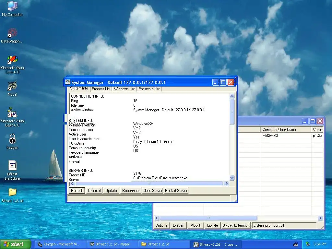Click the CONNECTION INFO heading
332x249 pixels.
click(x=87, y=96)
